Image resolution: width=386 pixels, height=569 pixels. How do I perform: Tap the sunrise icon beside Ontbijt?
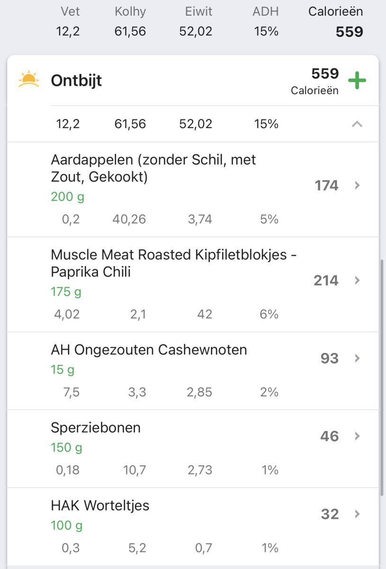click(x=28, y=80)
